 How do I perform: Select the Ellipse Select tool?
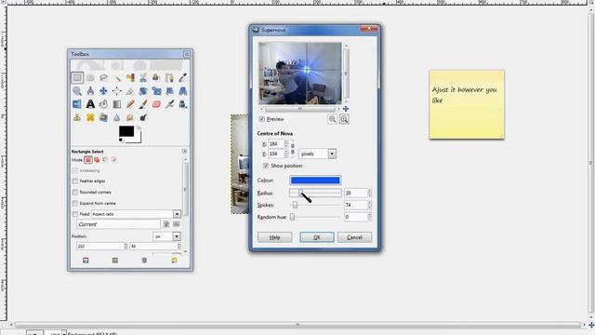pos(90,78)
